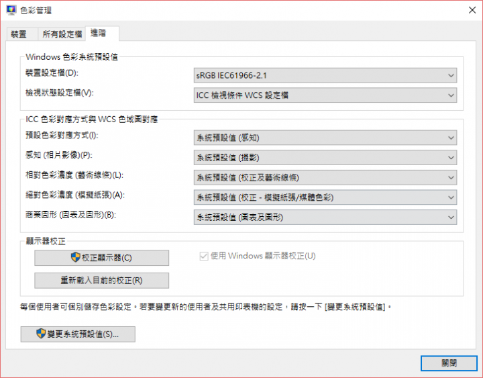Open the 檢視狀態設定檔 ICC dropdown

coord(325,95)
